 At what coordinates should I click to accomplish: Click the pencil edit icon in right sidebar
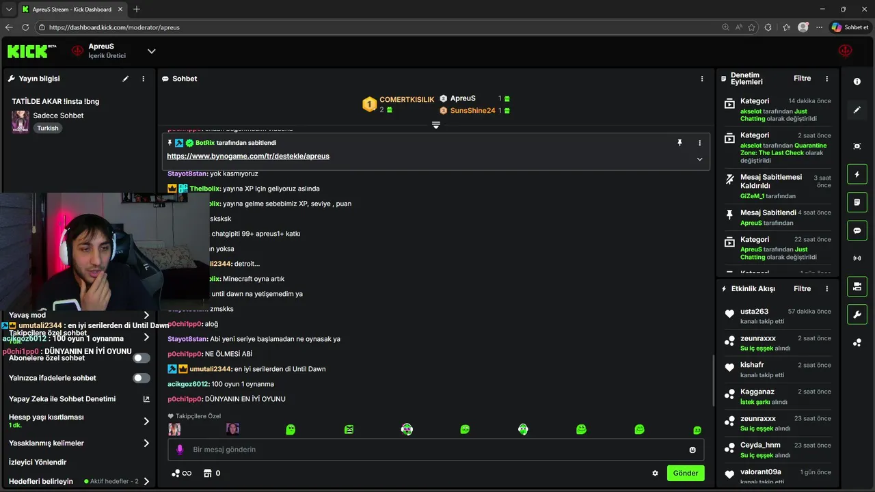coord(857,109)
